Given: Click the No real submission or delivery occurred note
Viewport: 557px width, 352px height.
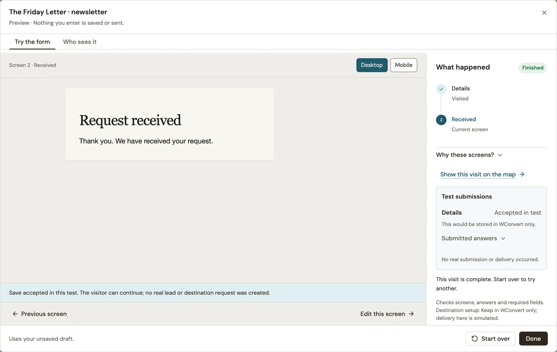Looking at the screenshot, I should (490, 260).
